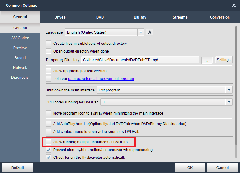Enable 'Allow running multiple instances of DVDFab'
240x173 pixels.
coord(48,142)
